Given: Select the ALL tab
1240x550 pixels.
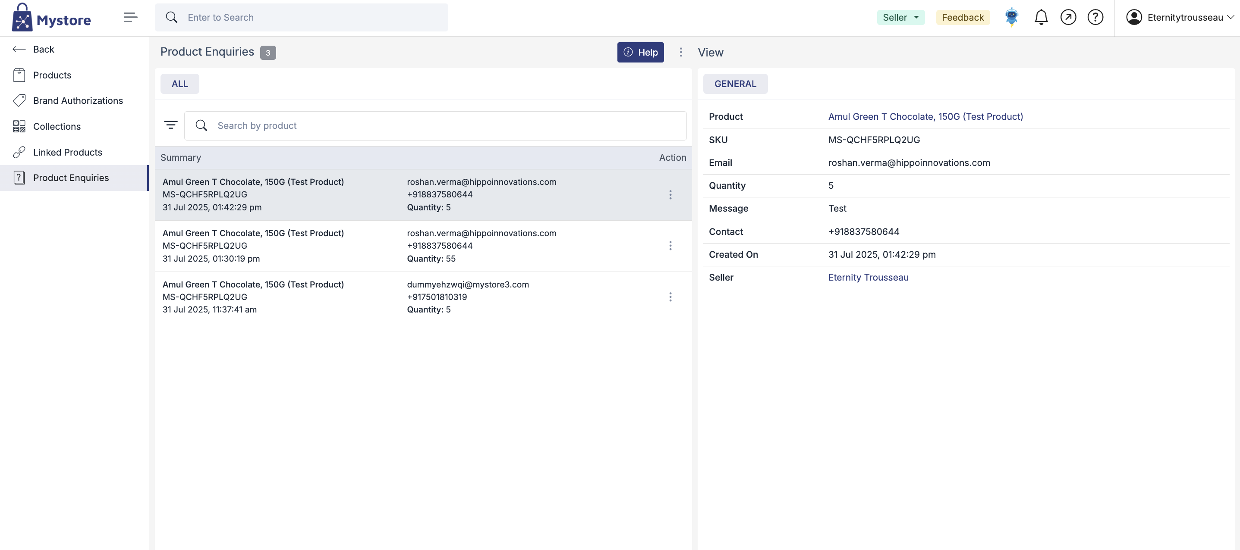Looking at the screenshot, I should coord(179,84).
